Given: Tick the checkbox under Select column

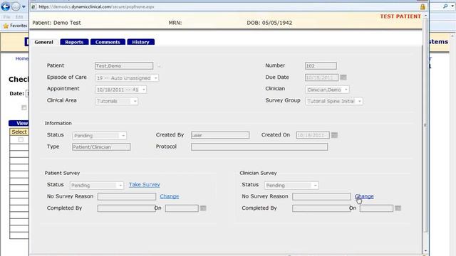Looking at the screenshot, I should point(21,140).
